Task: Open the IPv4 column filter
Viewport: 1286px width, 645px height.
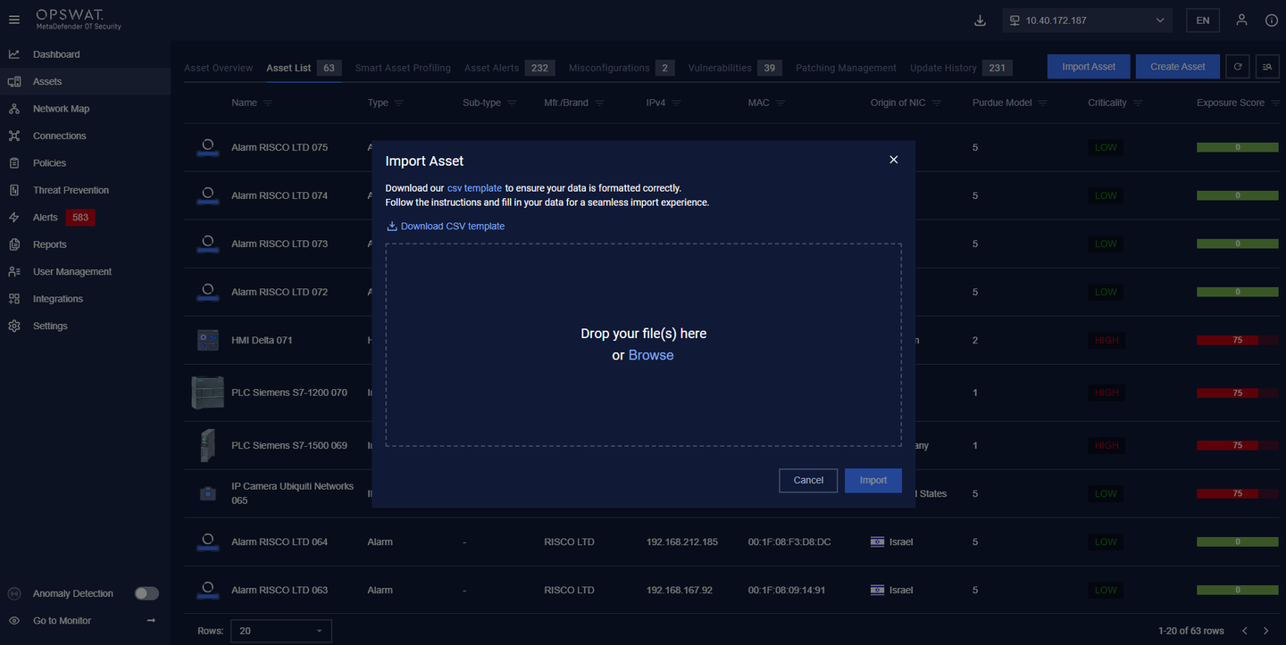Action: pos(676,103)
